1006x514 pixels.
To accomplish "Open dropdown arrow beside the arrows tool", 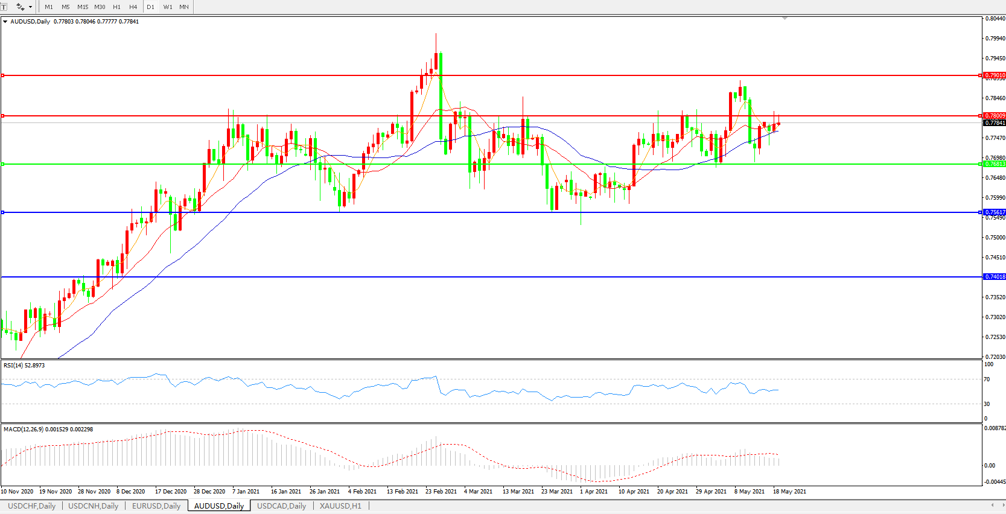I will 30,7.
